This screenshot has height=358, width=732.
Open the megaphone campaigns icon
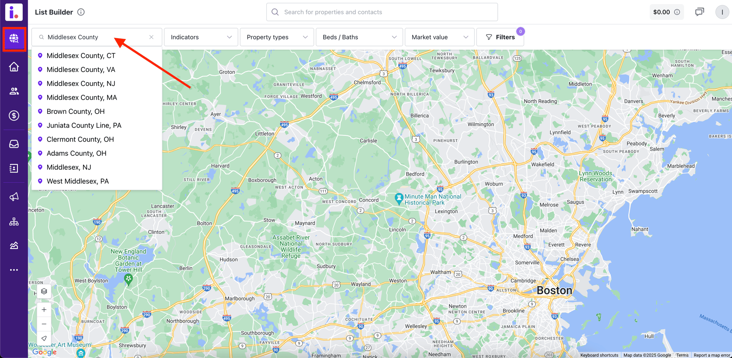pyautogui.click(x=14, y=197)
